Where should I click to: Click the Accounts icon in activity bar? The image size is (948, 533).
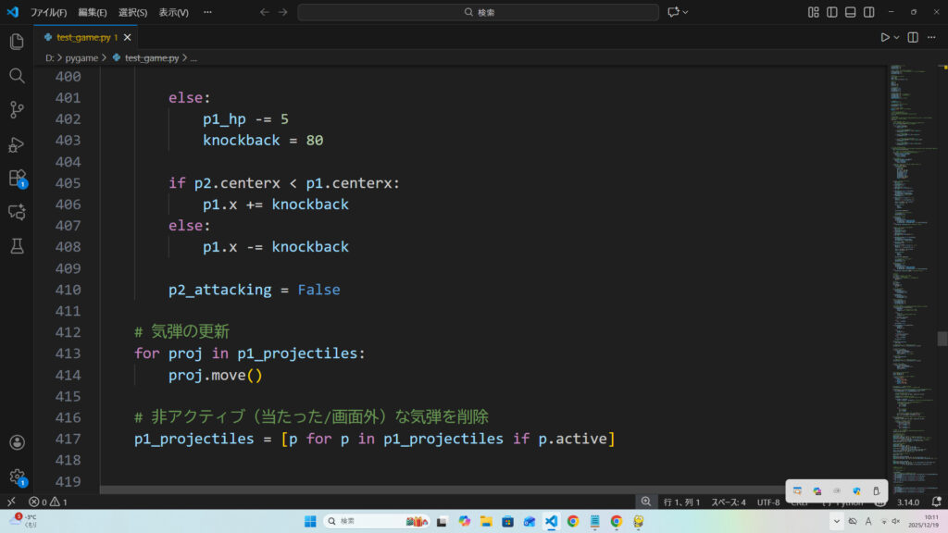[x=16, y=443]
